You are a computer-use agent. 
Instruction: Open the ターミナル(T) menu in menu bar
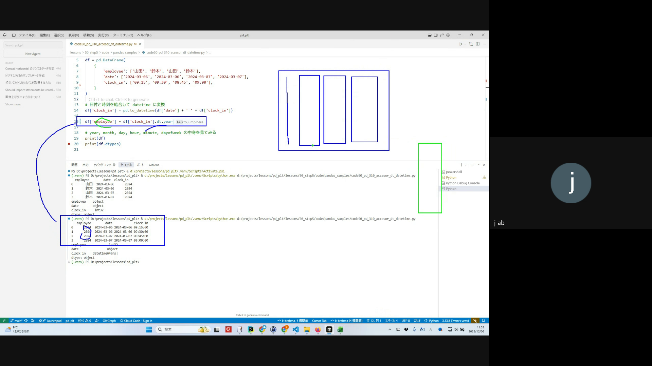[x=123, y=35]
